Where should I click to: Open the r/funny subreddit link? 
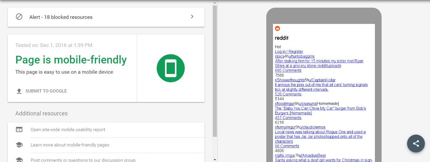[281, 127]
